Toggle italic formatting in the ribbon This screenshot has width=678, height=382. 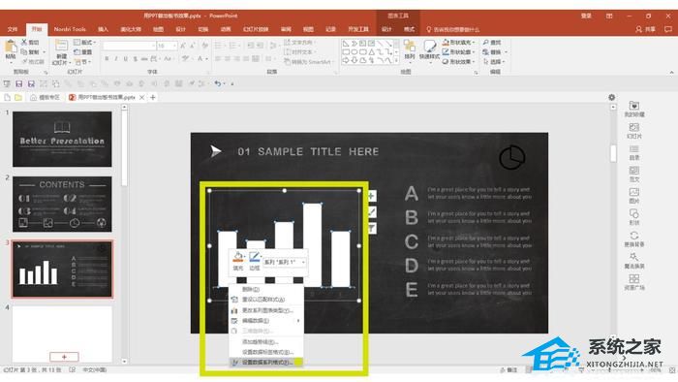coord(116,59)
